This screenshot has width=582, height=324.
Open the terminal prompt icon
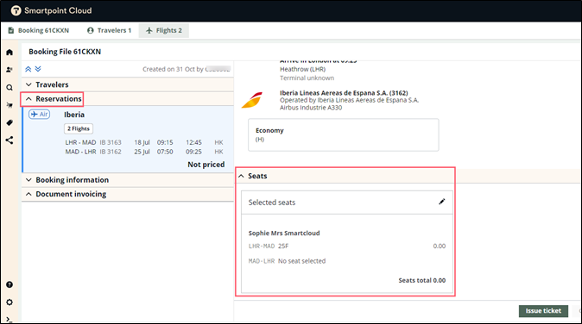tap(9, 320)
